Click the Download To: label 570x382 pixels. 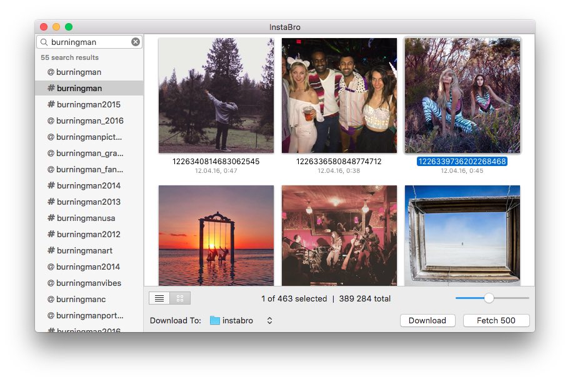(175, 320)
